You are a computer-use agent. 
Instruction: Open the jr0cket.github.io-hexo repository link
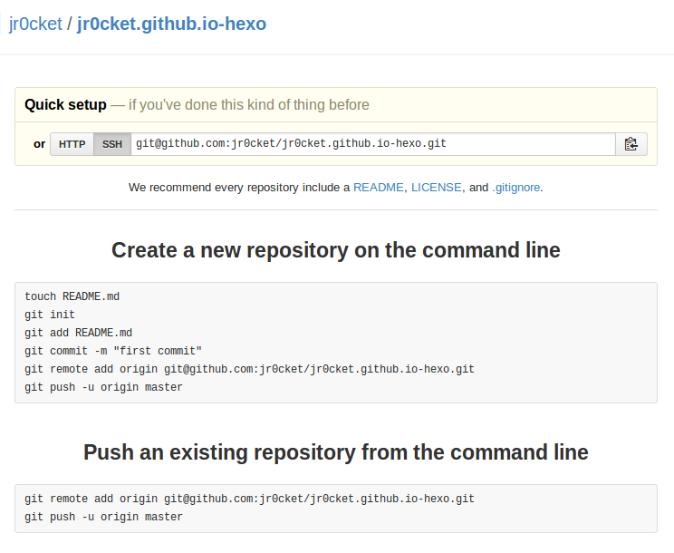(x=171, y=24)
